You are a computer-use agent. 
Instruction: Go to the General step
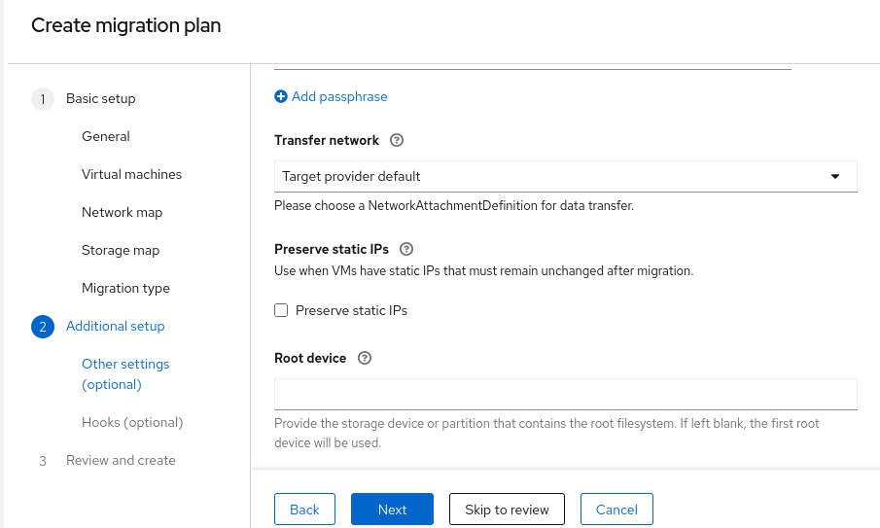click(x=106, y=137)
